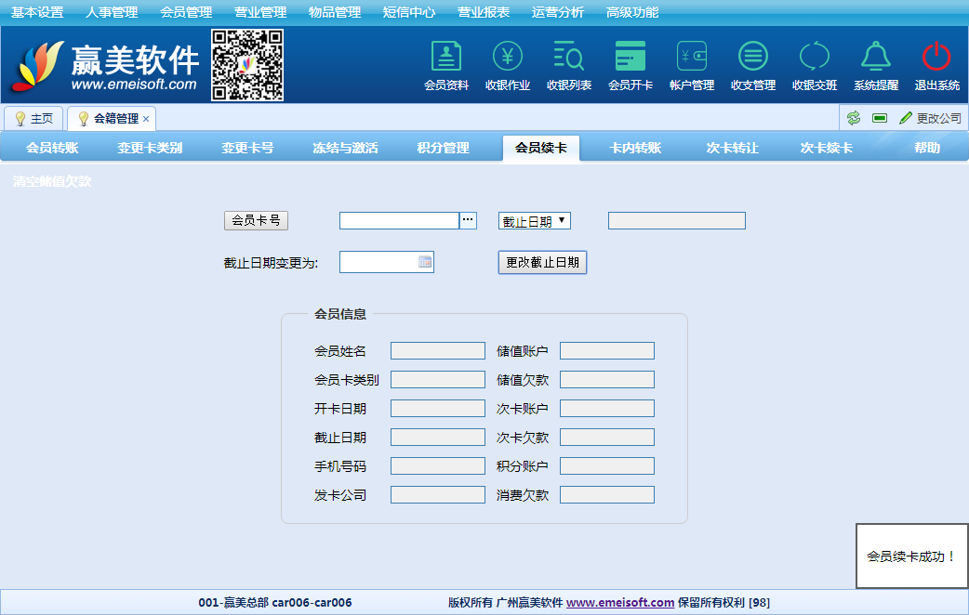Open the 截止日期 dropdown selector
969x615 pixels.
pos(533,220)
